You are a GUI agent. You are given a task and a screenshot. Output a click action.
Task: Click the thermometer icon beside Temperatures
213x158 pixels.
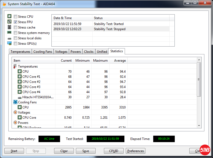(x=15, y=66)
